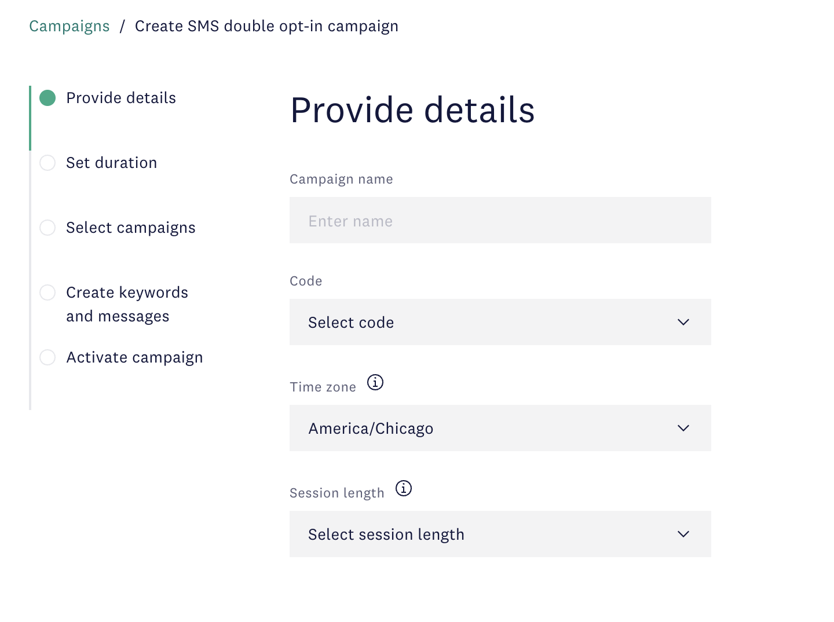Select the Activate campaign step
The width and height of the screenshot is (834, 622).
coord(134,357)
